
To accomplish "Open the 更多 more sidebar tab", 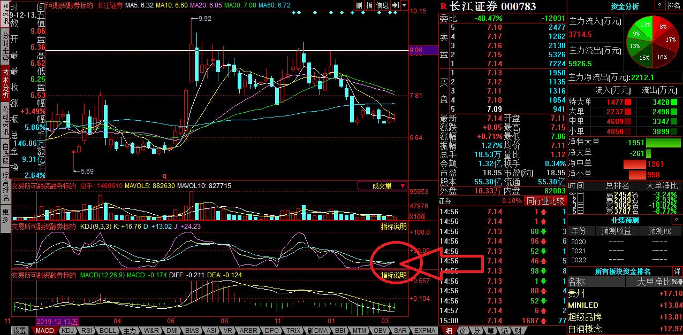I will (5, 217).
